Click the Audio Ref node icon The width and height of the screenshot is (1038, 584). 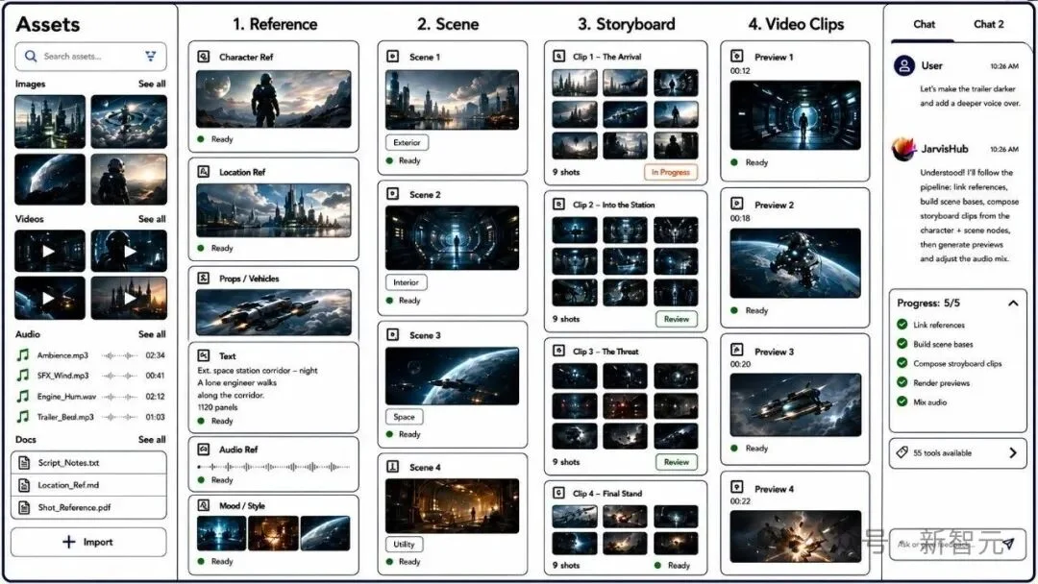pyautogui.click(x=203, y=450)
